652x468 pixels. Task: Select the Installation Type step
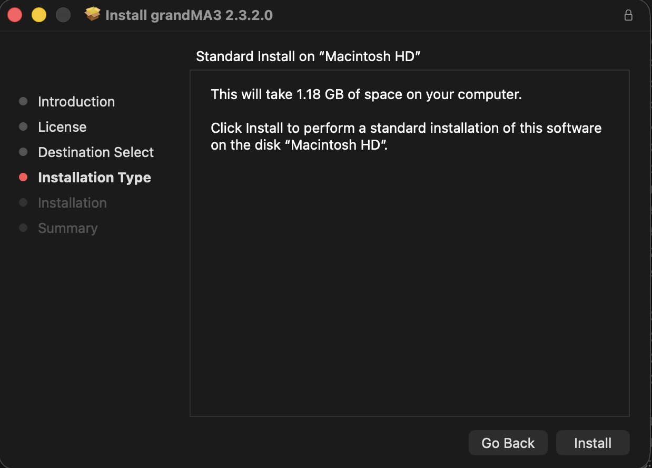94,178
